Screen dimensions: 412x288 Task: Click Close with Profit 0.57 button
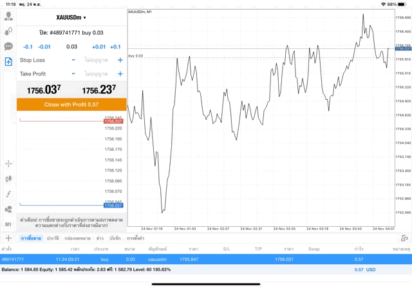71,104
